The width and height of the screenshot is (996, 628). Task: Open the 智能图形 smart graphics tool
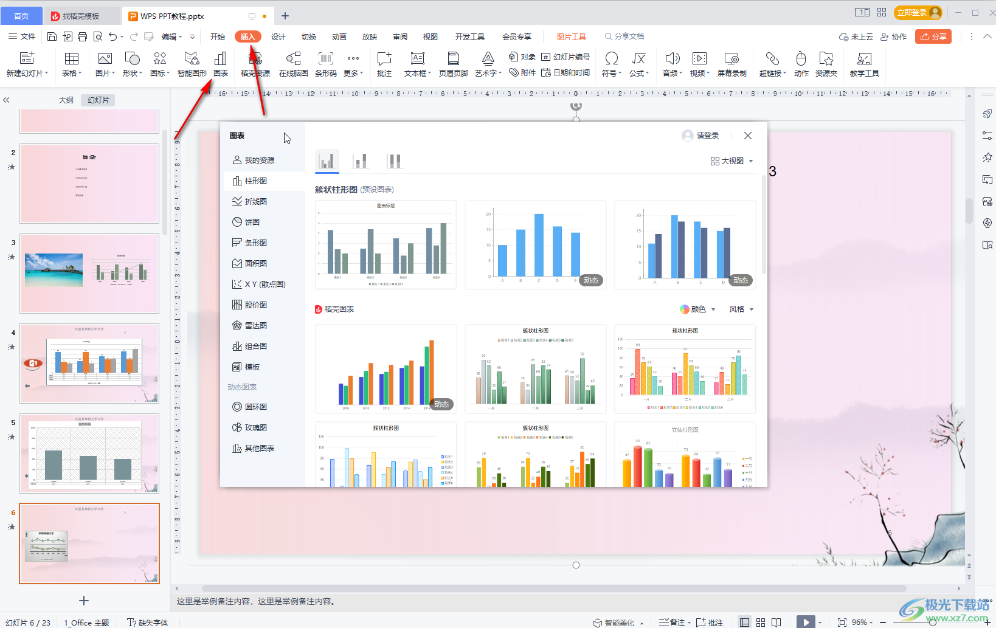coord(192,64)
